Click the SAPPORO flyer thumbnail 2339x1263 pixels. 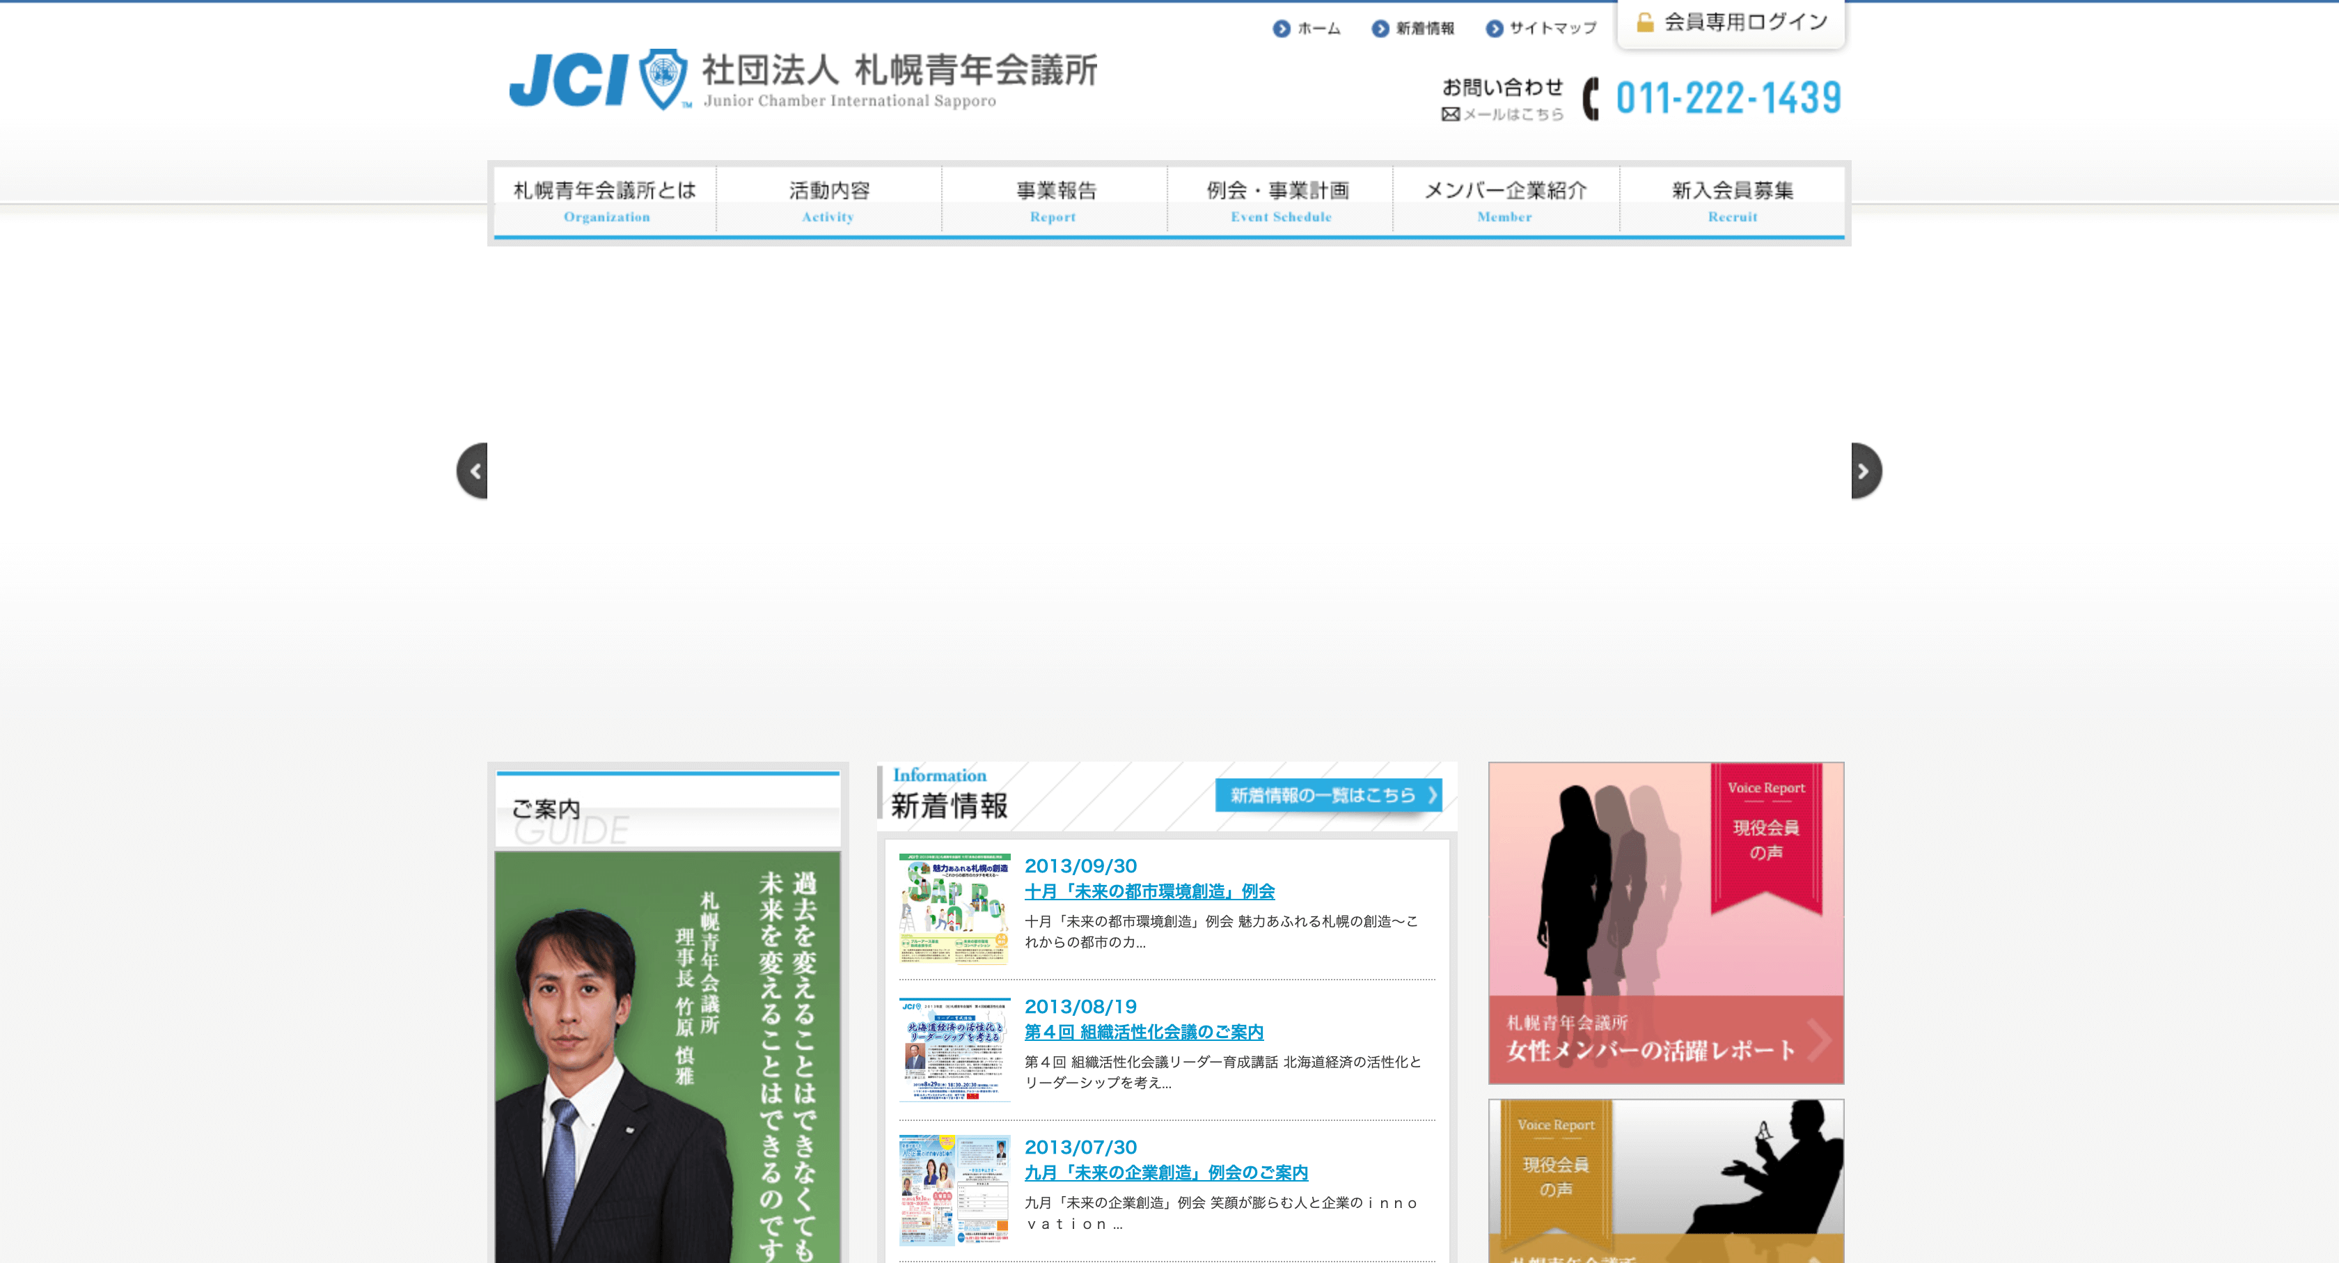pos(954,908)
